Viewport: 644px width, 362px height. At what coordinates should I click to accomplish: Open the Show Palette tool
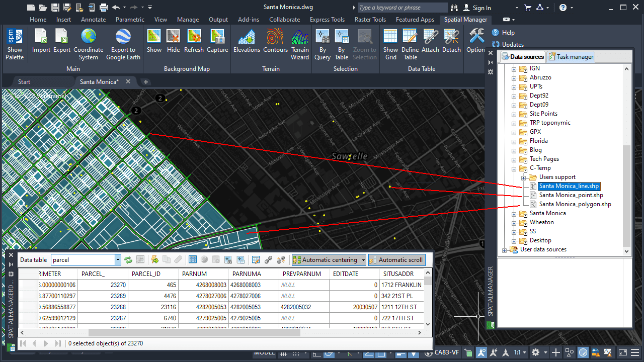(15, 44)
